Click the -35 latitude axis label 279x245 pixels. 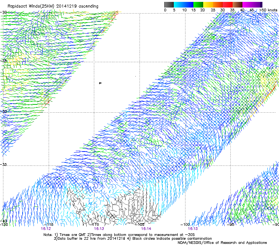click(3, 164)
